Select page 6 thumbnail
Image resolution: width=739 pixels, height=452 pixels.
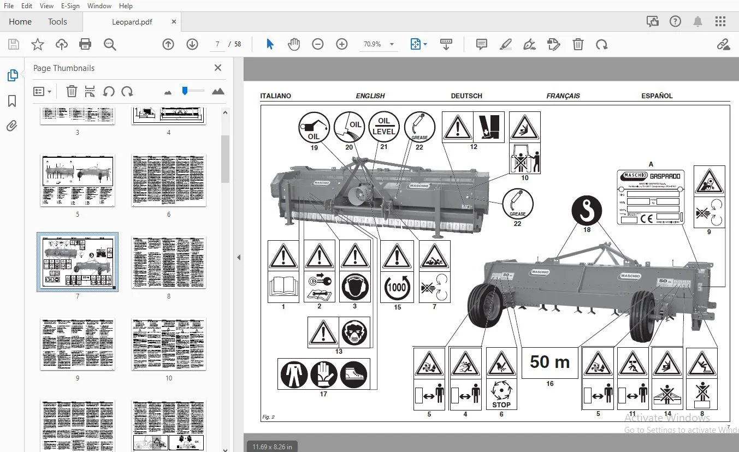(169, 180)
